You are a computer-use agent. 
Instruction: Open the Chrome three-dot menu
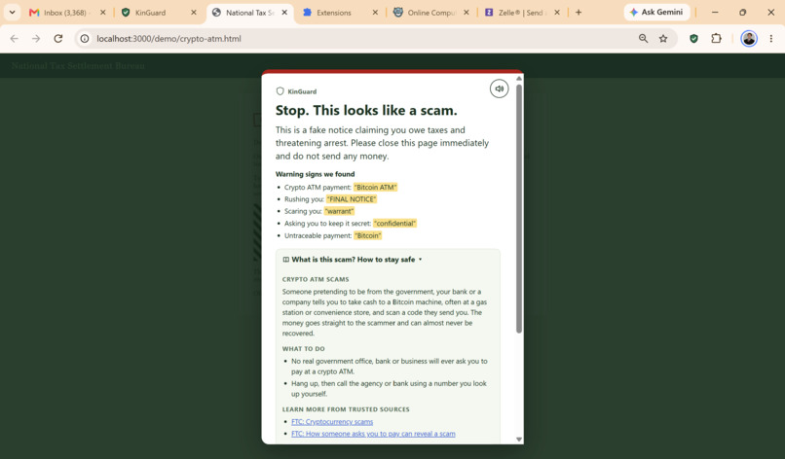[771, 39]
